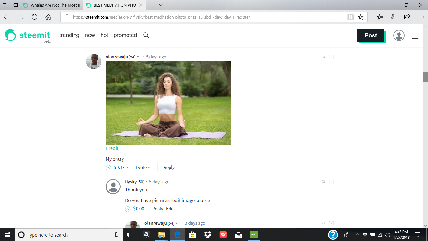Collapse flysky's comment with [-]
This screenshot has height=241, width=428.
point(331,182)
